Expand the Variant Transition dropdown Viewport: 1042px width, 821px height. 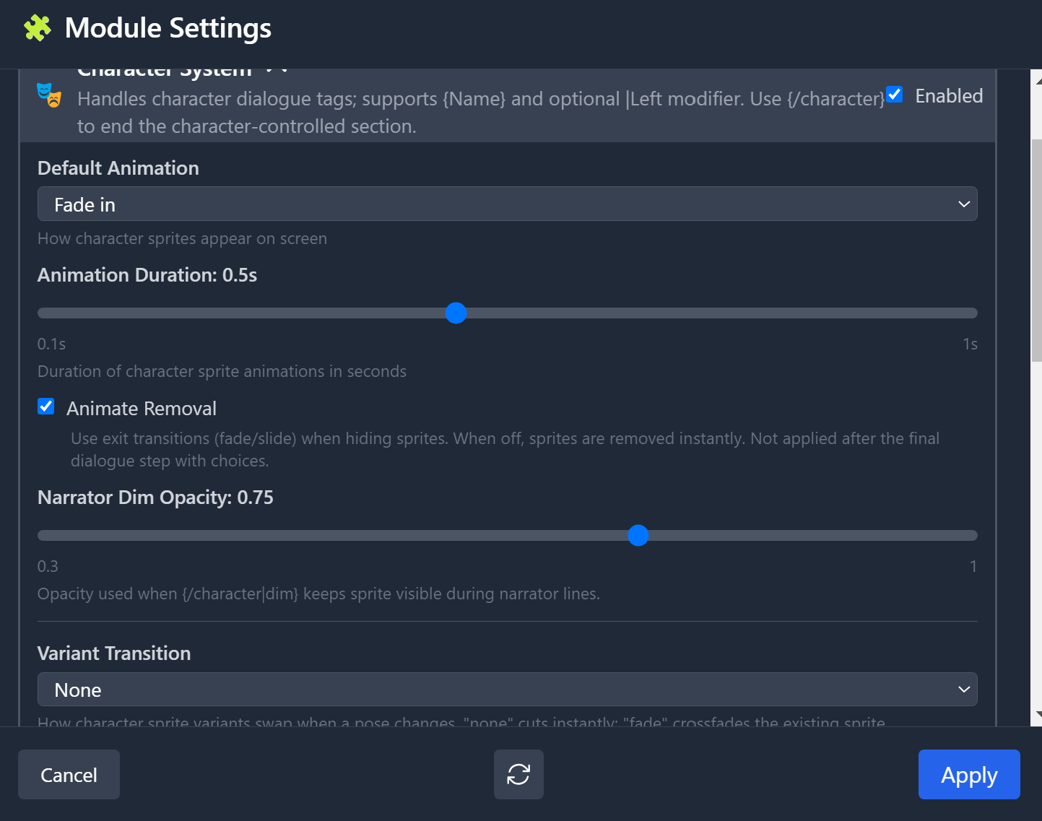click(x=507, y=690)
